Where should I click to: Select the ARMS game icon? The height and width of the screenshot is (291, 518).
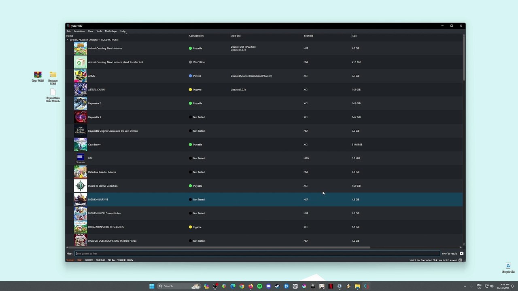[80, 76]
